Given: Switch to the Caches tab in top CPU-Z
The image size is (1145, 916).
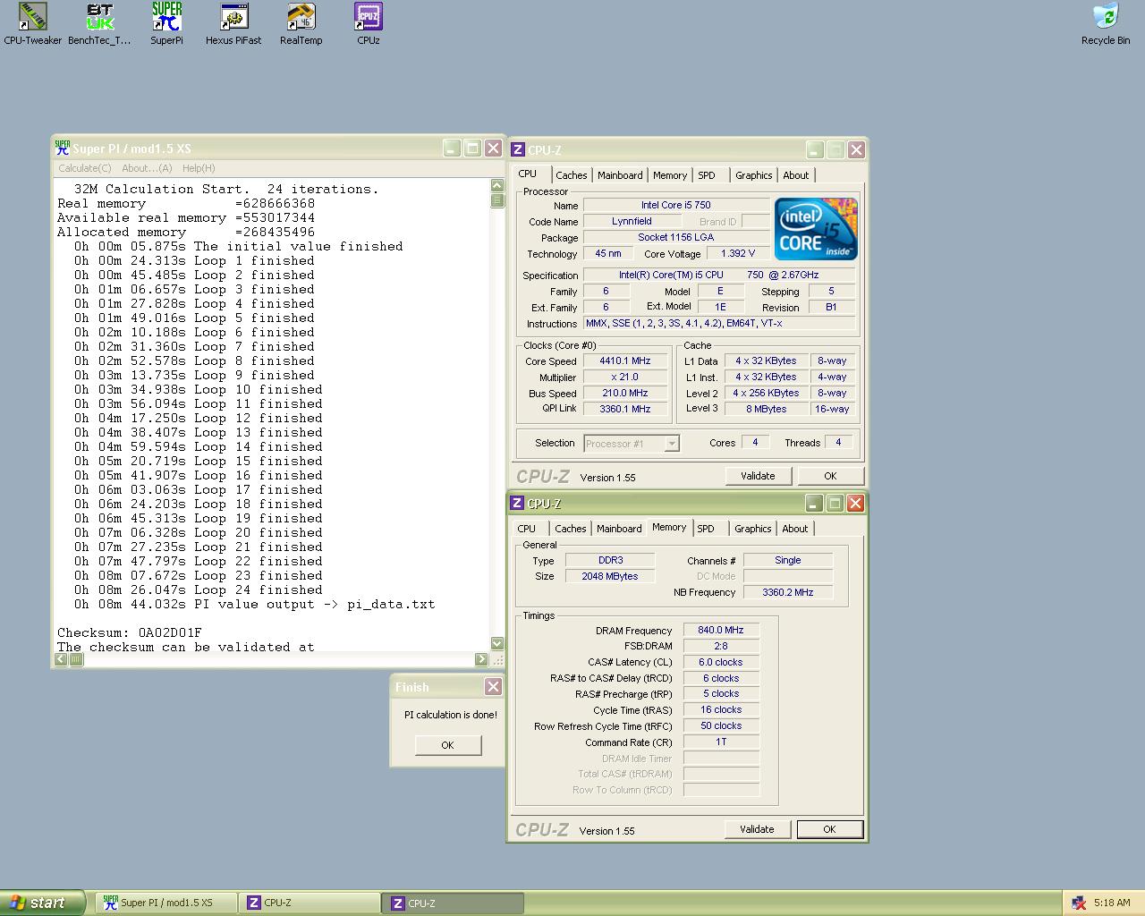Looking at the screenshot, I should tap(571, 175).
